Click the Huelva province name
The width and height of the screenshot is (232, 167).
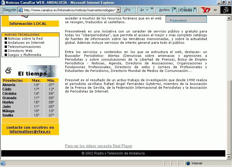point(8,102)
